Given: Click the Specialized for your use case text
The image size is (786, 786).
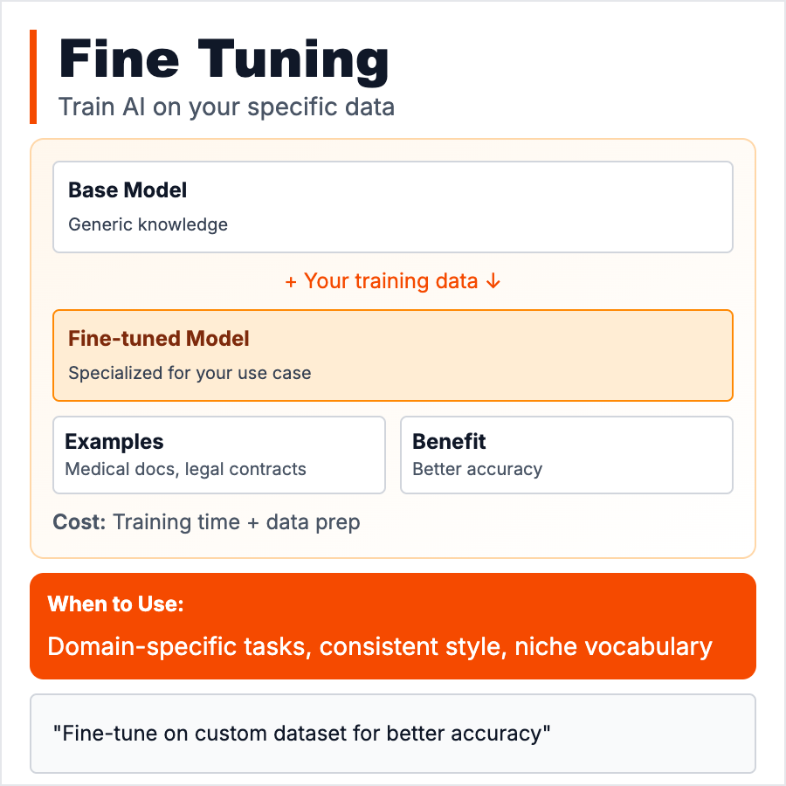Looking at the screenshot, I should tap(190, 373).
